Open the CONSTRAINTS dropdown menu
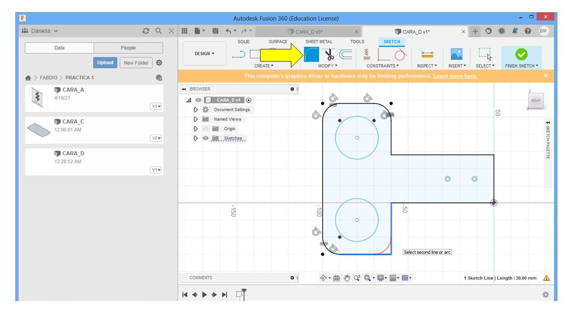This screenshot has height=325, width=578. (x=383, y=66)
